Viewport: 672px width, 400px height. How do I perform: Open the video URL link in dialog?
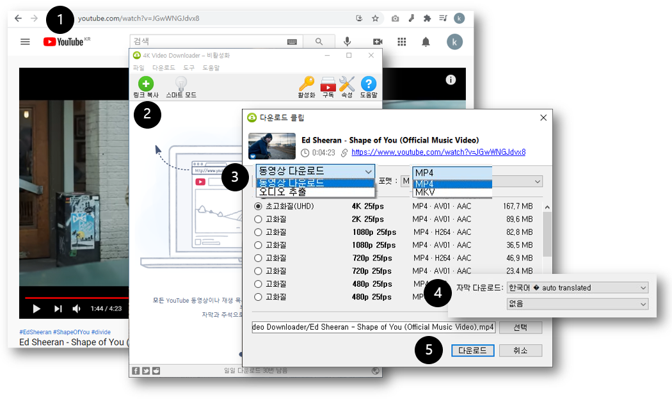[x=438, y=152]
